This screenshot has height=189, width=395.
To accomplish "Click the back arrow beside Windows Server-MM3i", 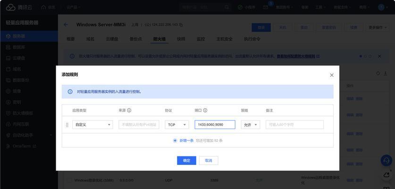I will [66, 25].
